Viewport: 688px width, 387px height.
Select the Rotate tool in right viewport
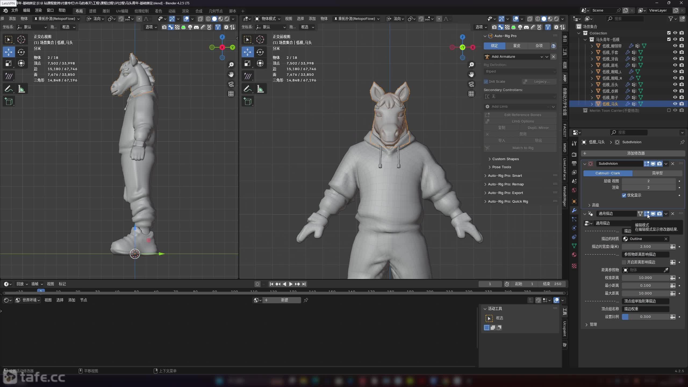coord(260,52)
